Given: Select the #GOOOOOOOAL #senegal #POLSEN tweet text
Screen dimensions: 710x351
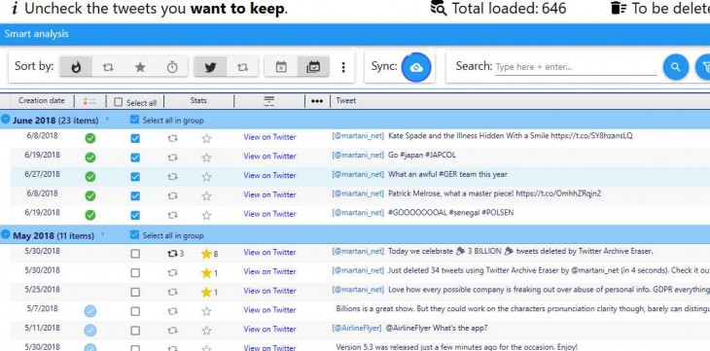Looking at the screenshot, I should 451,212.
